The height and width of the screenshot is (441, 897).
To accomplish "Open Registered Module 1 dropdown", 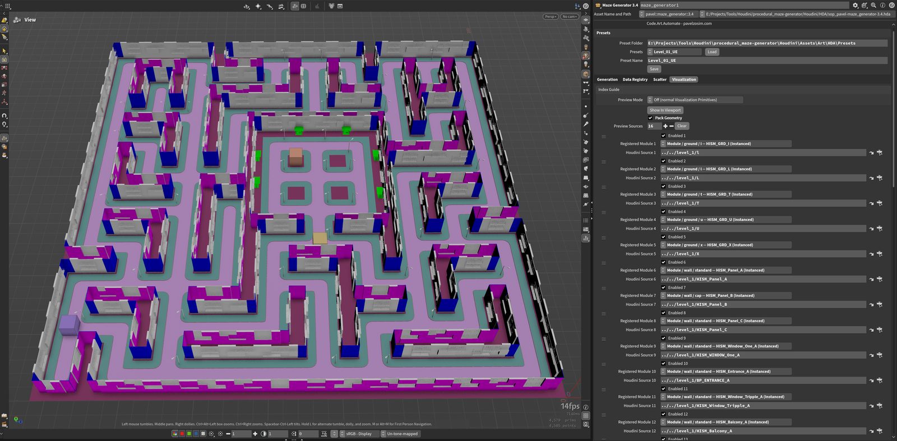I will click(x=726, y=144).
